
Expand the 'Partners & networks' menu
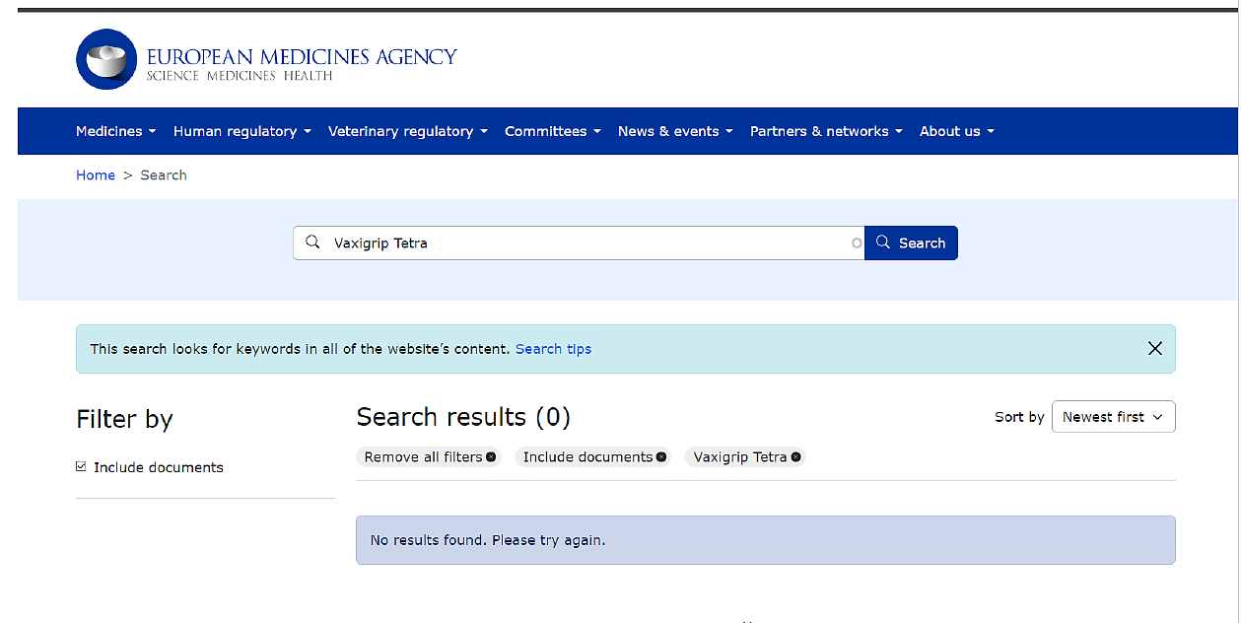826,131
